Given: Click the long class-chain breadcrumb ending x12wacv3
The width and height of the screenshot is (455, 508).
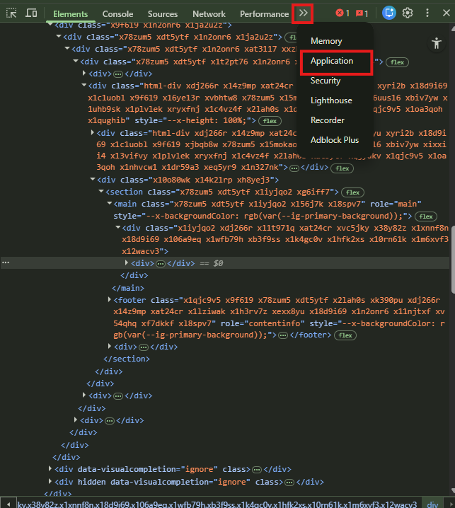Looking at the screenshot, I should point(217,504).
